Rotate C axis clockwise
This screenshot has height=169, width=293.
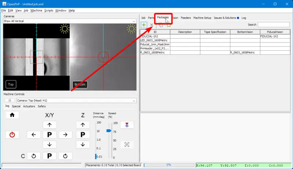coord(65,156)
